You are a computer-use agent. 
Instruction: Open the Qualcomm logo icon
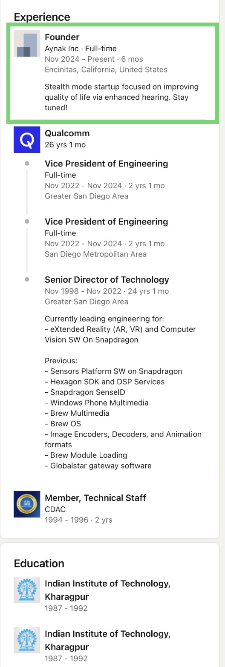27,139
